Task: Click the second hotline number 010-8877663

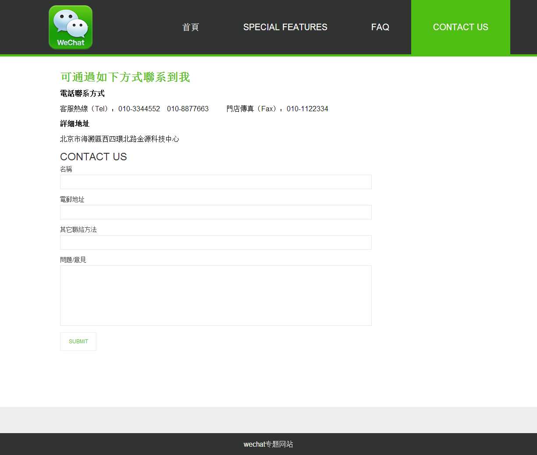Action: (x=188, y=109)
